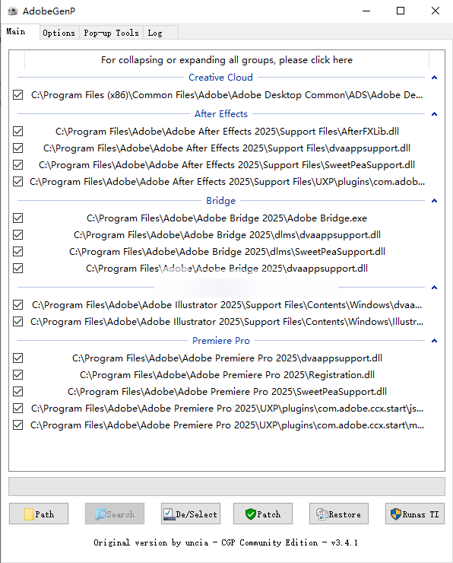Click the progress bar above the buttons
This screenshot has height=563, width=453.
[x=226, y=486]
